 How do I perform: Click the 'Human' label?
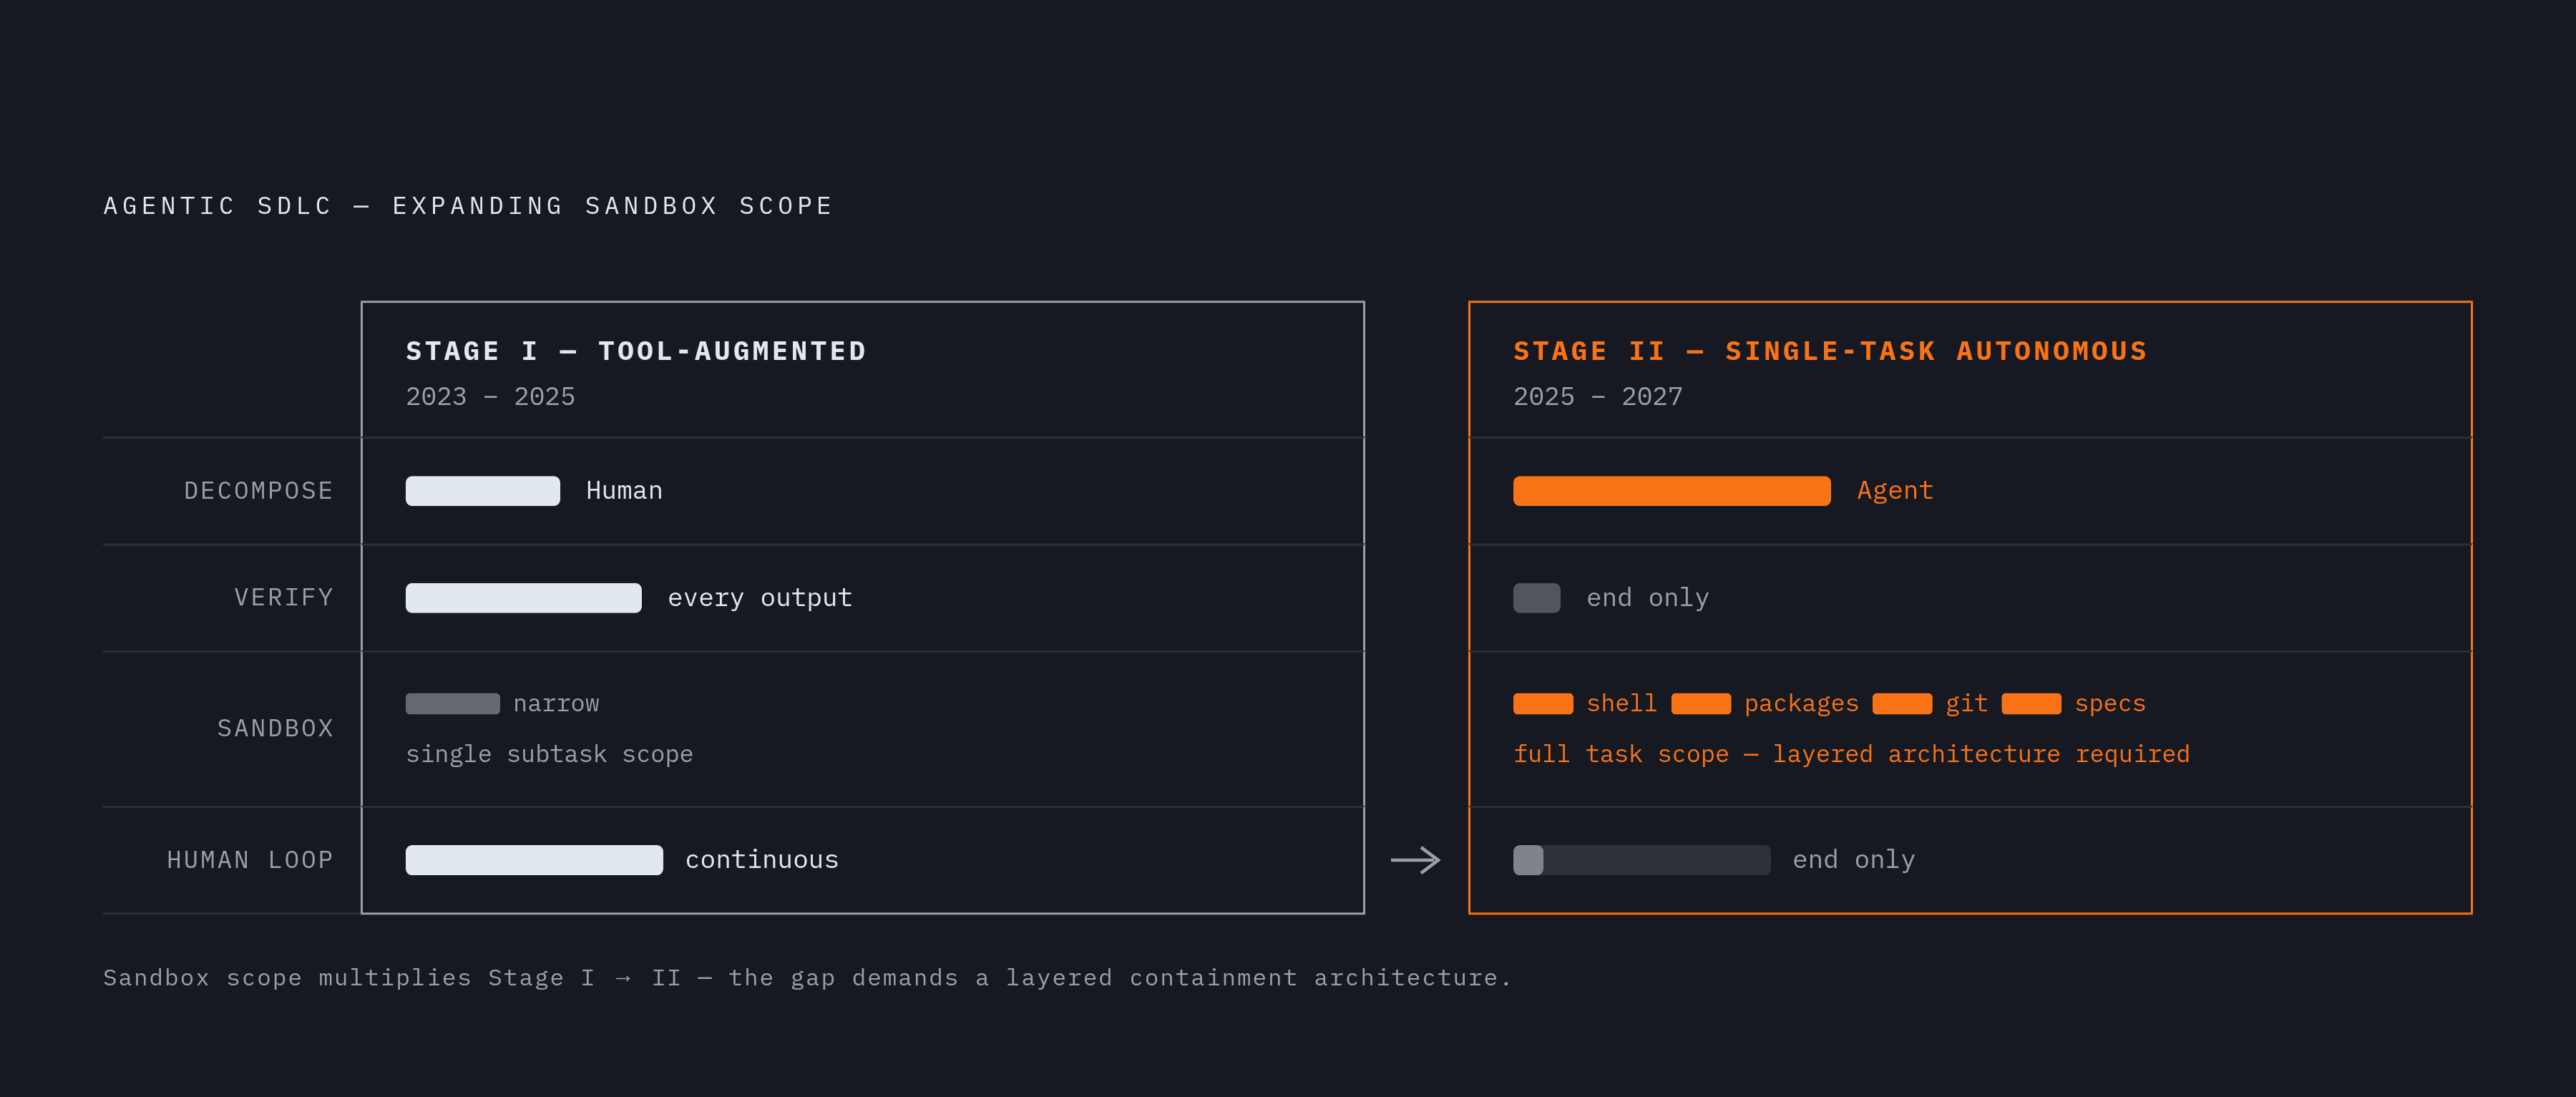624,491
